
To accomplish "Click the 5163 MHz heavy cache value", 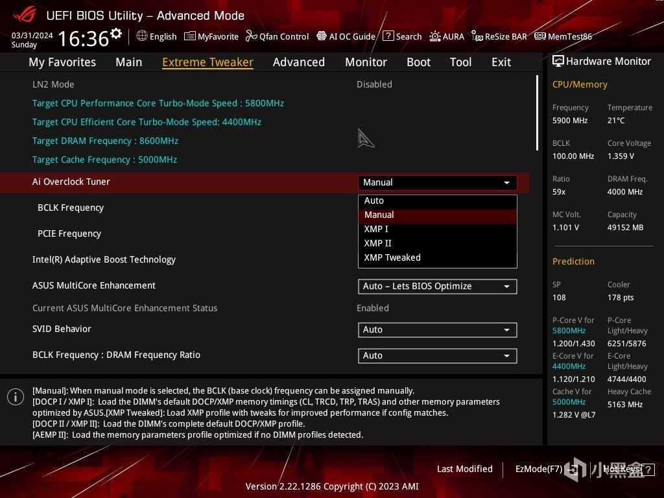I will pyautogui.click(x=625, y=405).
